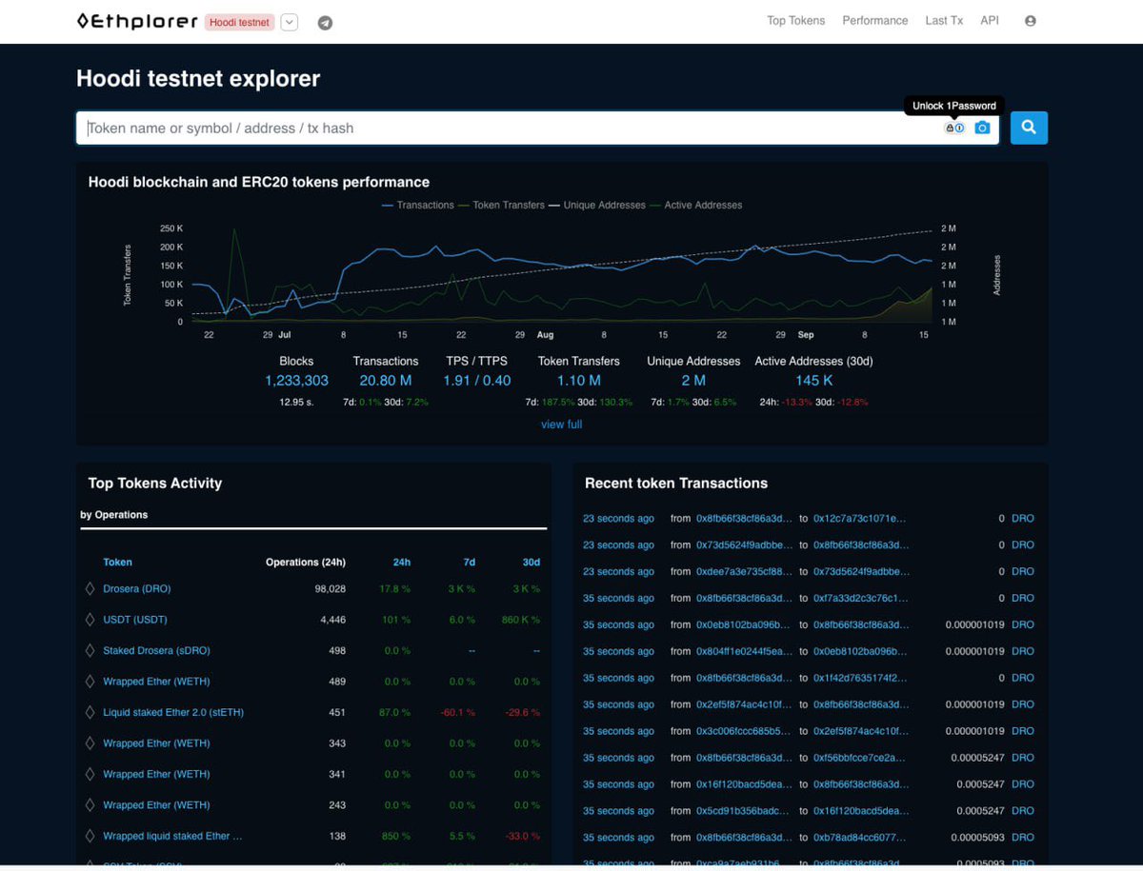Open the Performance menu item
The height and width of the screenshot is (871, 1143).
point(875,21)
